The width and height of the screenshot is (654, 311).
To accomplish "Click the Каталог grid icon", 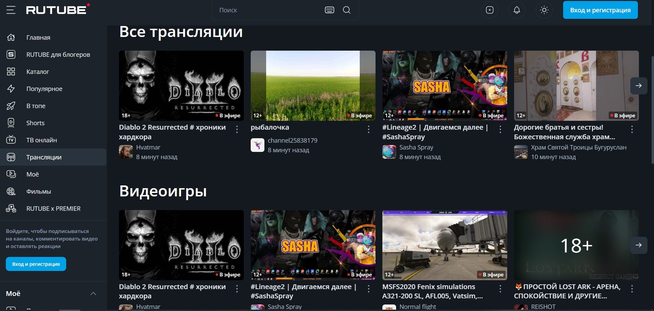I will click(11, 72).
